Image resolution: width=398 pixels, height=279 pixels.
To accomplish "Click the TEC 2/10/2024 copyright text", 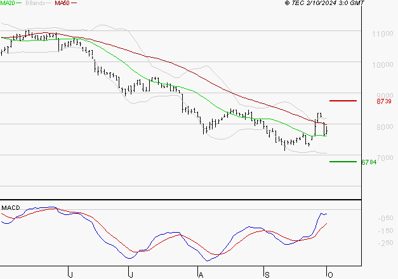I will point(324,3).
